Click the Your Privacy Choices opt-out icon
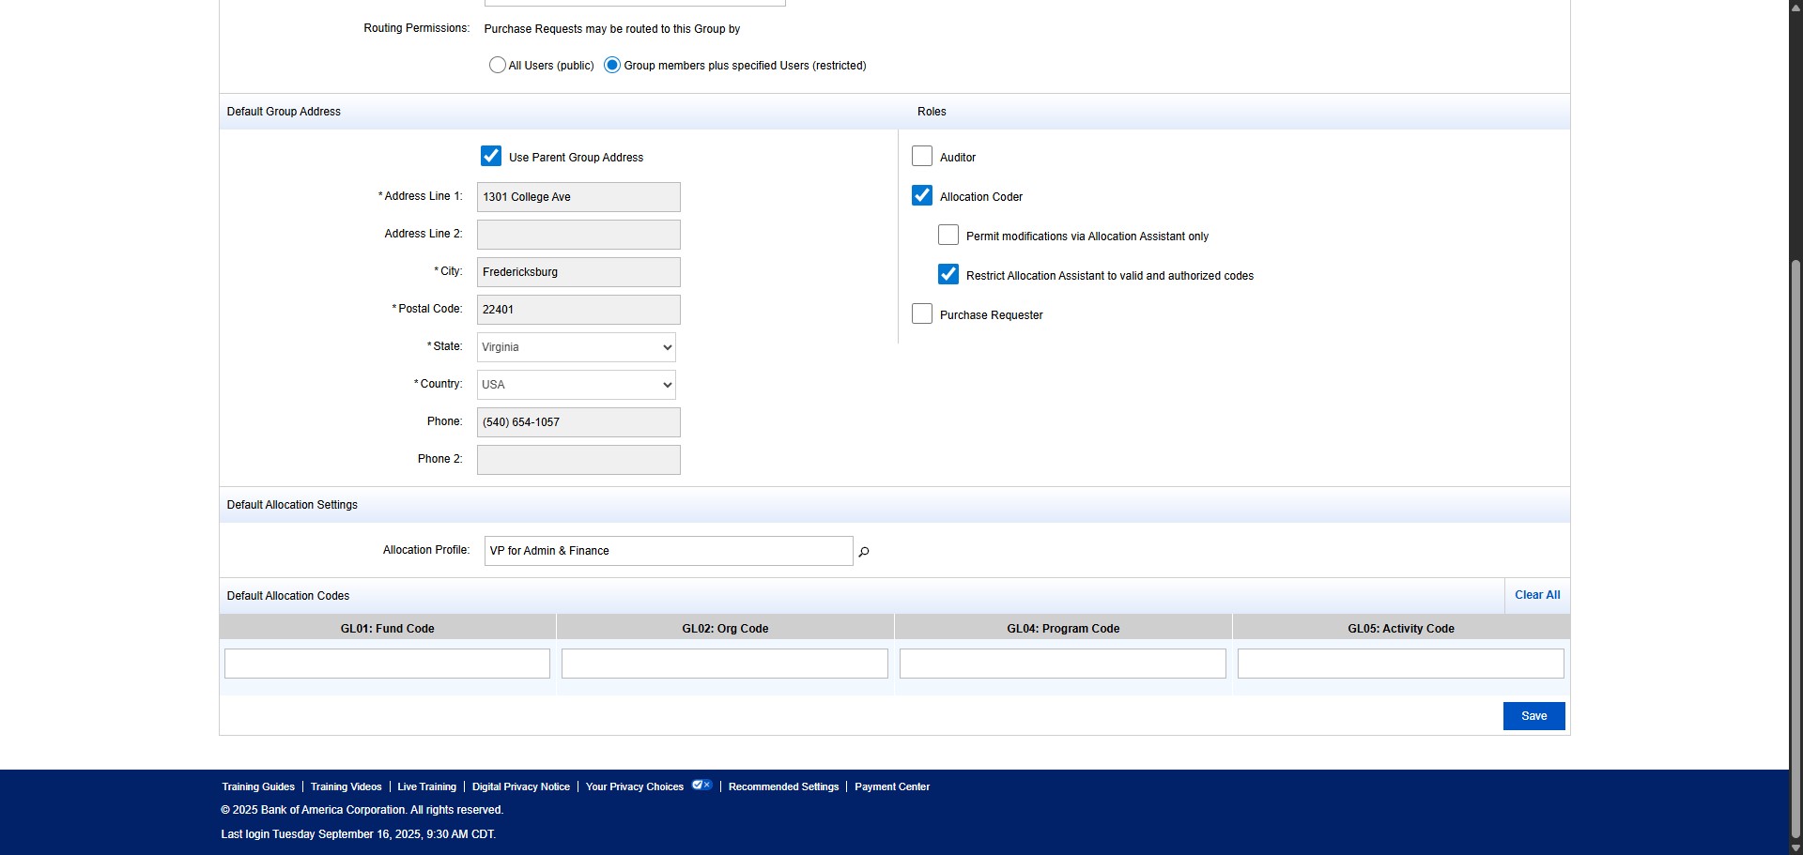The width and height of the screenshot is (1803, 855). [701, 785]
